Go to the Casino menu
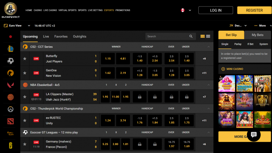The width and height of the screenshot is (272, 153). (38, 10)
